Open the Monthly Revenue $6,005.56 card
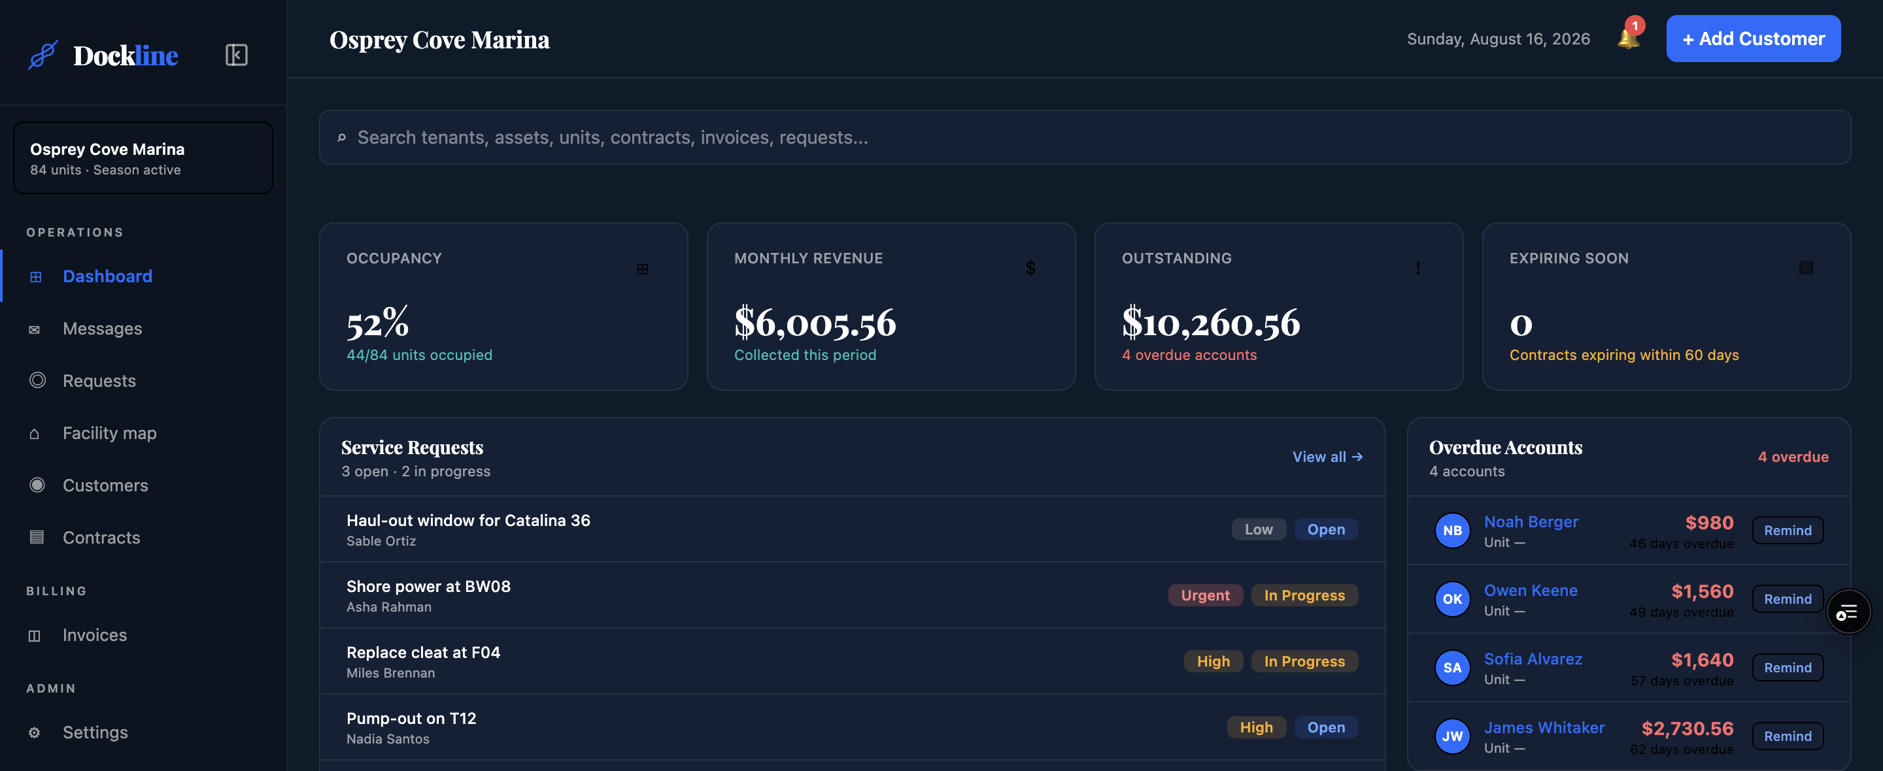1883x771 pixels. coord(891,306)
